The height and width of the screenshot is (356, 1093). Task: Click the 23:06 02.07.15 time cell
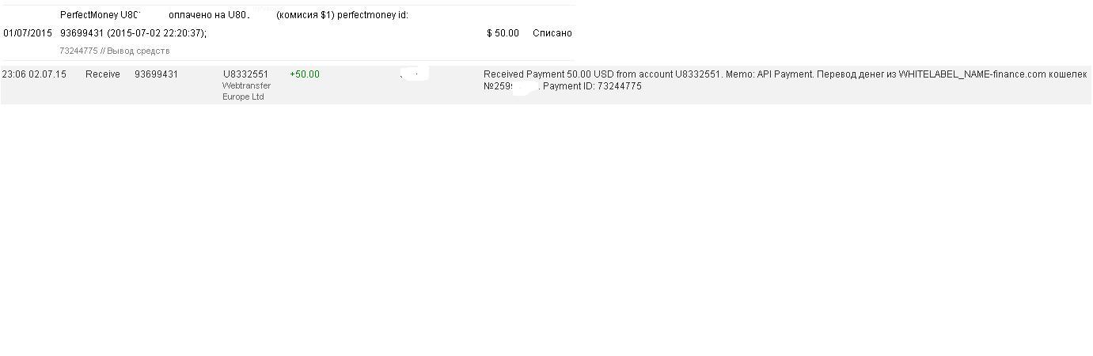34,74
